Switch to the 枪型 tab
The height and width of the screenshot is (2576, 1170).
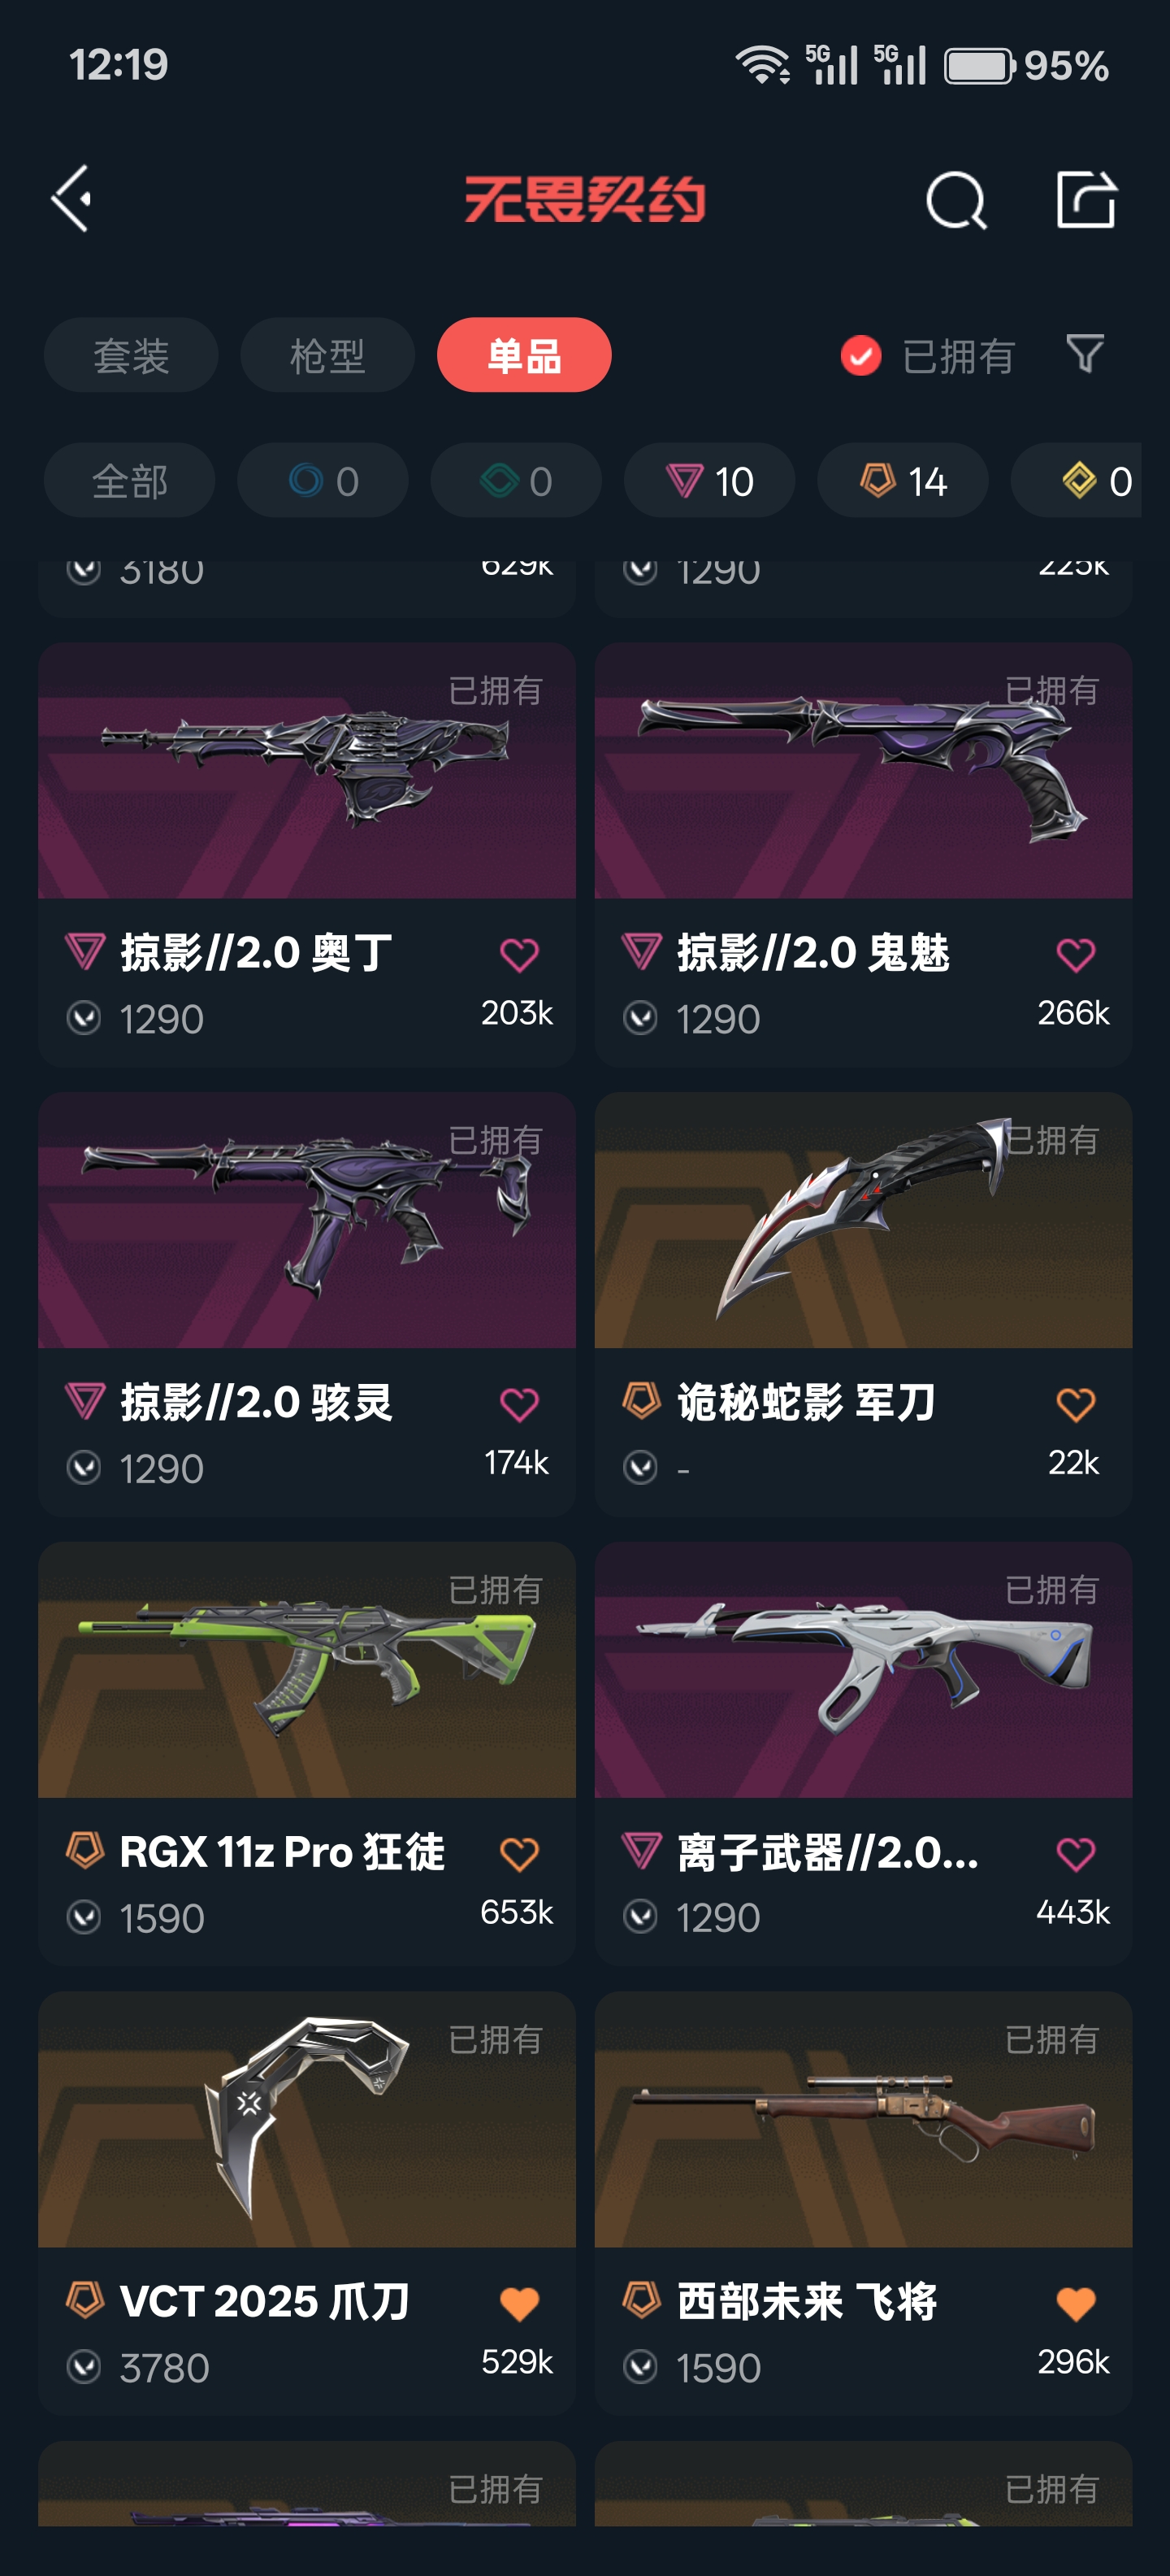pyautogui.click(x=327, y=355)
